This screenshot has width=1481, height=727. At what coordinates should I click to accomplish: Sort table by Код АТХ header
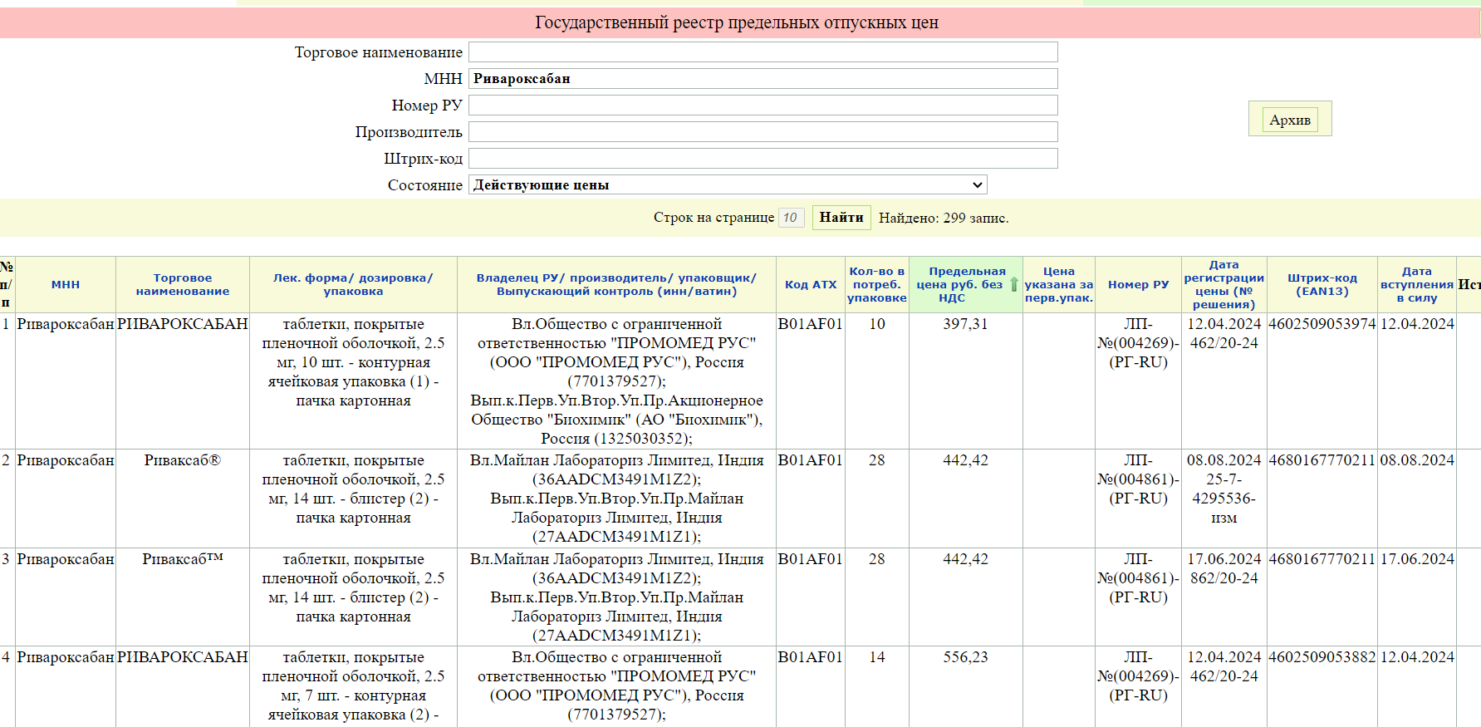tap(811, 284)
